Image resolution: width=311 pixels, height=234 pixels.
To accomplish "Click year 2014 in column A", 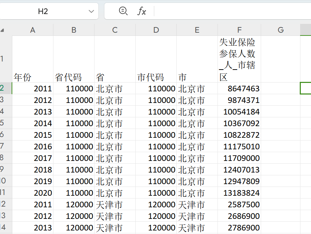I will (x=33, y=123).
